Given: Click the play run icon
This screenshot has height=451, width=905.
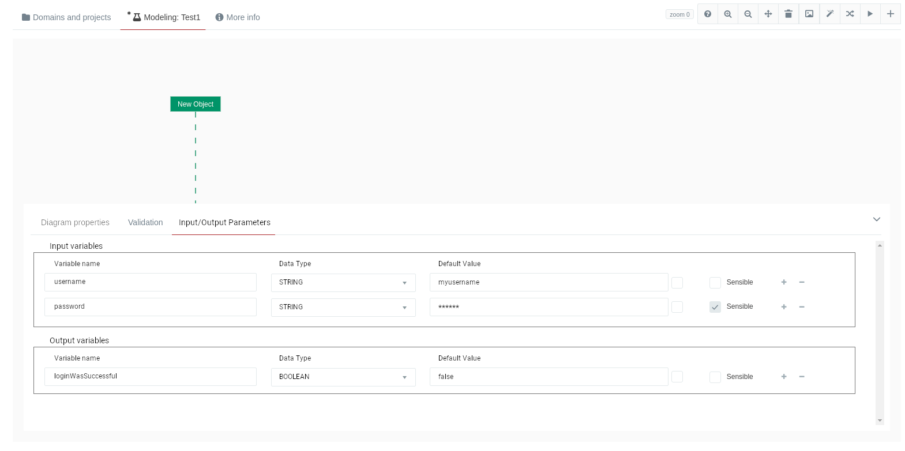Looking at the screenshot, I should [870, 14].
